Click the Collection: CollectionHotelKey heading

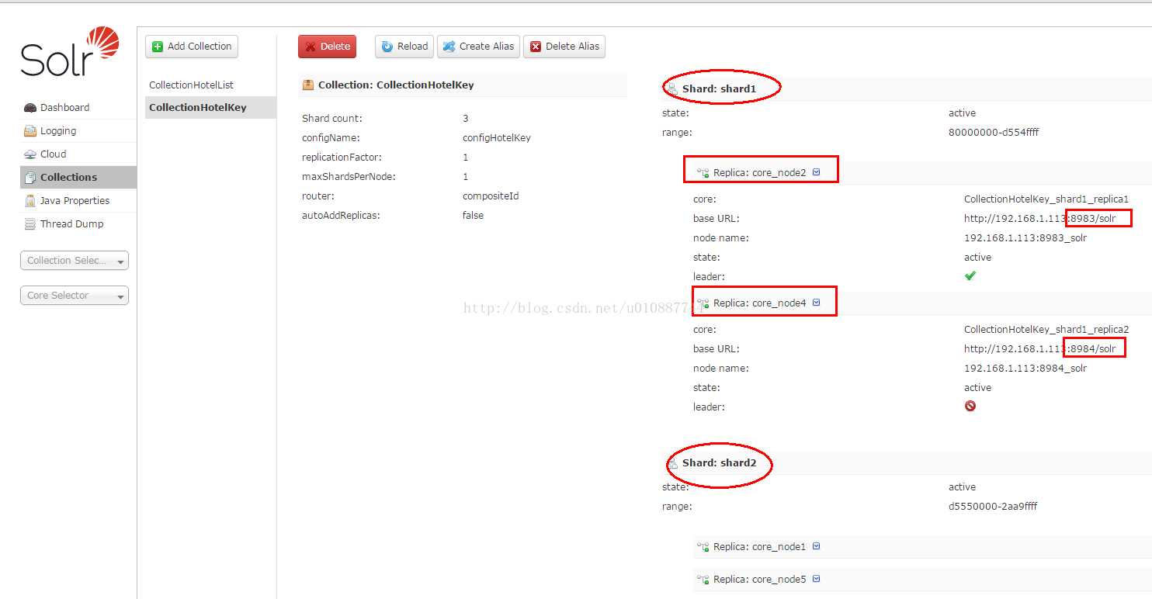(x=396, y=85)
